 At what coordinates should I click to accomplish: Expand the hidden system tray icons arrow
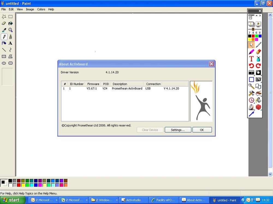[244, 200]
